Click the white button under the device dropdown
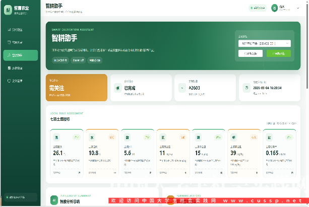This screenshot has width=309, height=207. [251, 53]
